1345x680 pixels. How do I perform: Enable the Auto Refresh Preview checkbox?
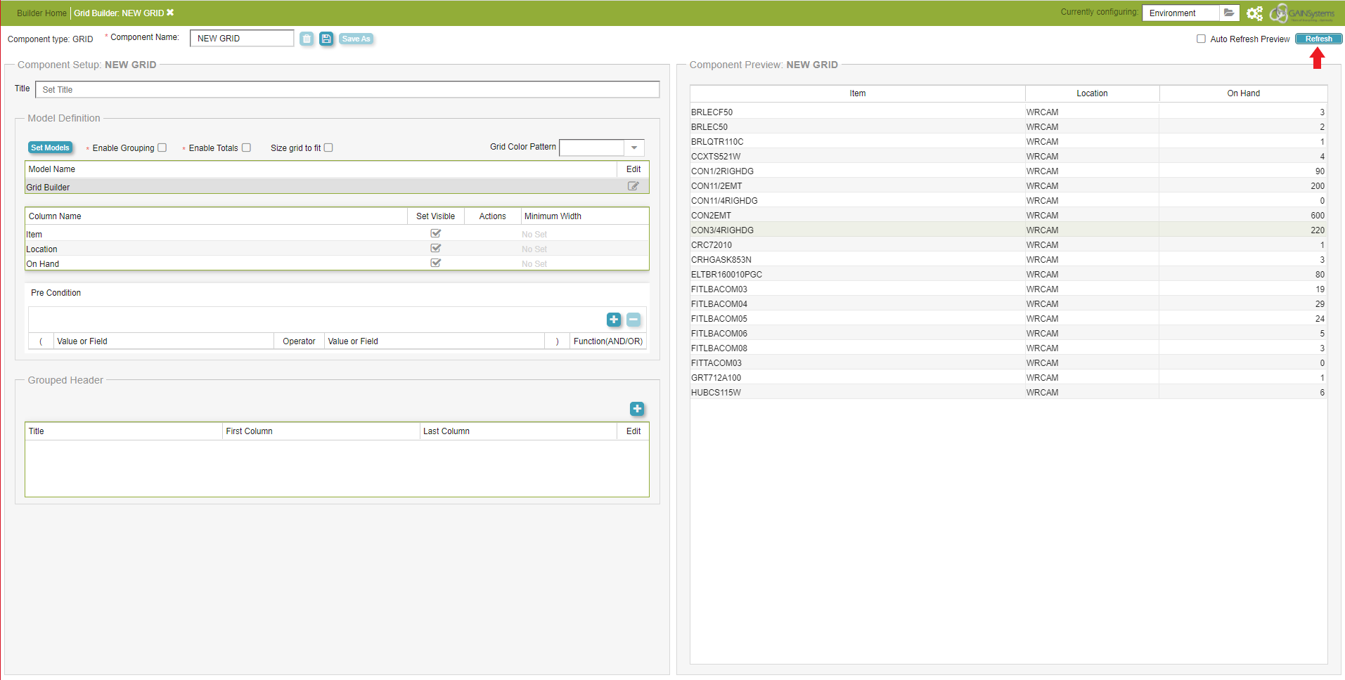(x=1202, y=39)
